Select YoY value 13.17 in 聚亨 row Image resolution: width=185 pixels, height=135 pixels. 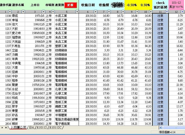pos(176,106)
